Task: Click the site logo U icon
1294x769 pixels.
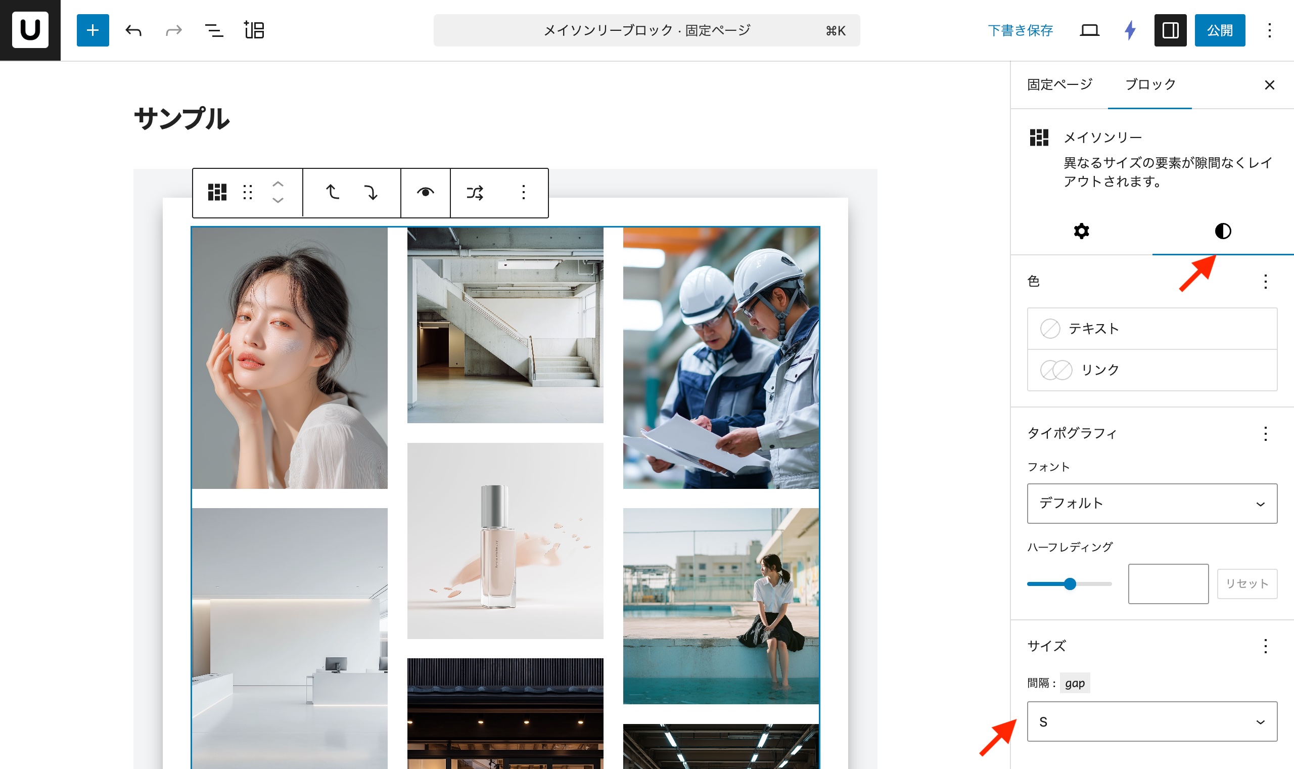Action: pos(30,30)
